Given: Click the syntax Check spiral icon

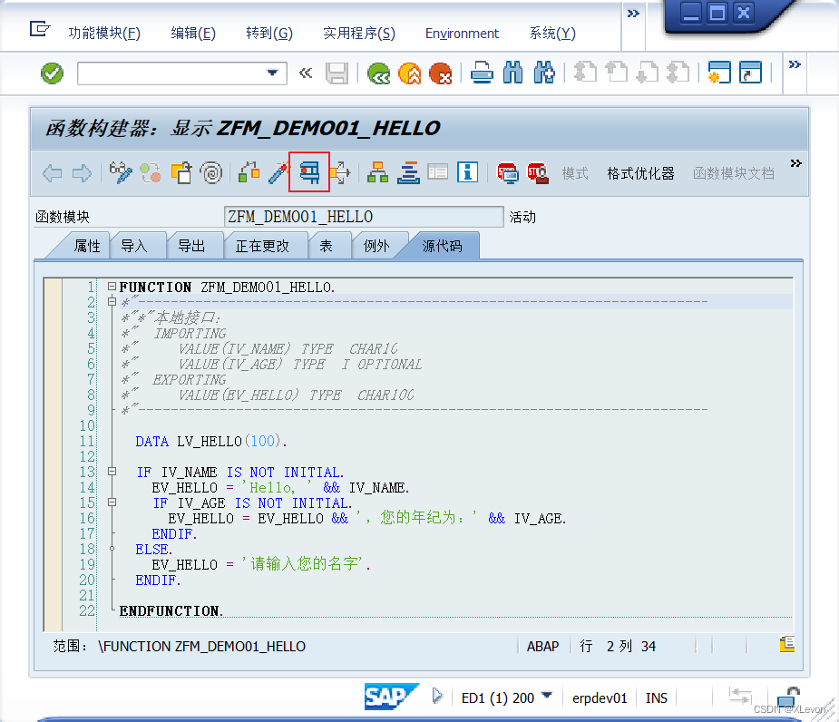Looking at the screenshot, I should pyautogui.click(x=211, y=172).
